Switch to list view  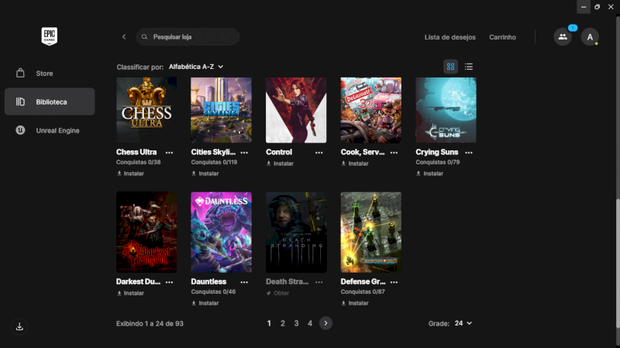[x=469, y=67]
